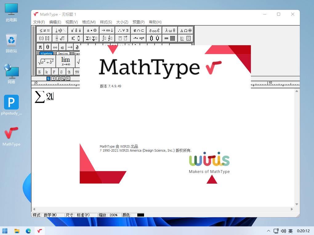
Task: Open the operator symbols palette (±•⊗)
Action: (x=92, y=30)
